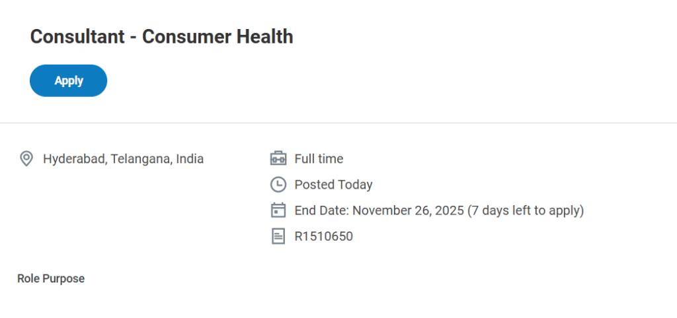Click the requisition number R1510650
This screenshot has width=677, height=318.
(323, 236)
